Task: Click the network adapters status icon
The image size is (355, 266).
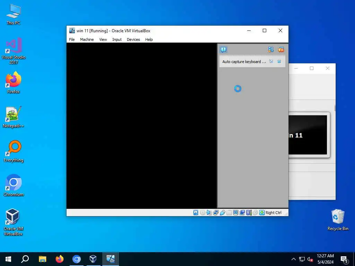Action: [x=216, y=213]
